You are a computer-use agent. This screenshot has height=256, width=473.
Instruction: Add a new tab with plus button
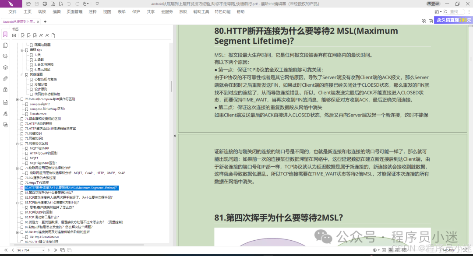45,22
